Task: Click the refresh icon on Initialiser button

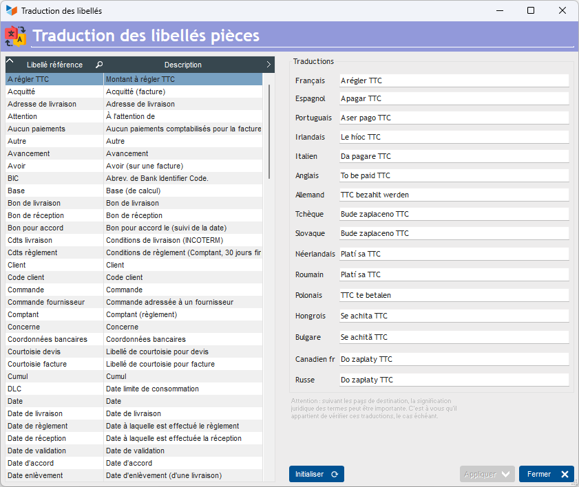Action: [335, 474]
